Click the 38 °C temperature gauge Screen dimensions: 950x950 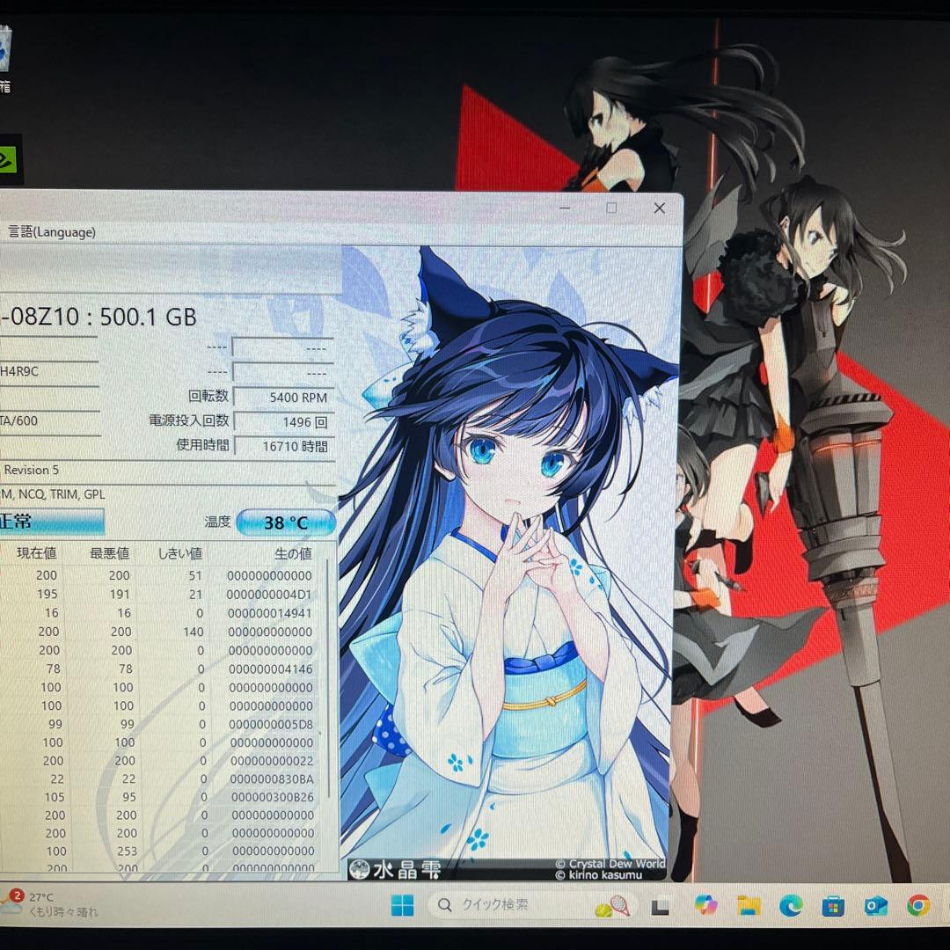(x=286, y=522)
